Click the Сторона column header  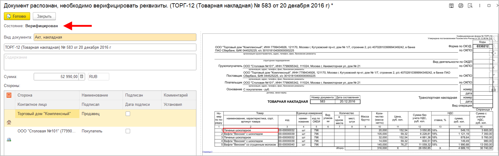[47, 95]
